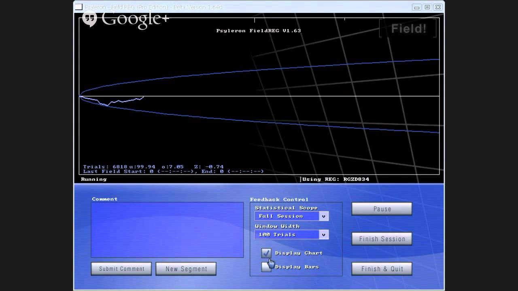The width and height of the screenshot is (518, 291).
Task: Enable the Display Bars checkbox
Action: 266,267
